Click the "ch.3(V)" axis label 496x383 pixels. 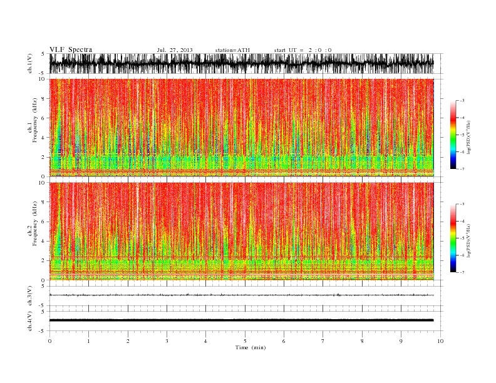point(30,296)
